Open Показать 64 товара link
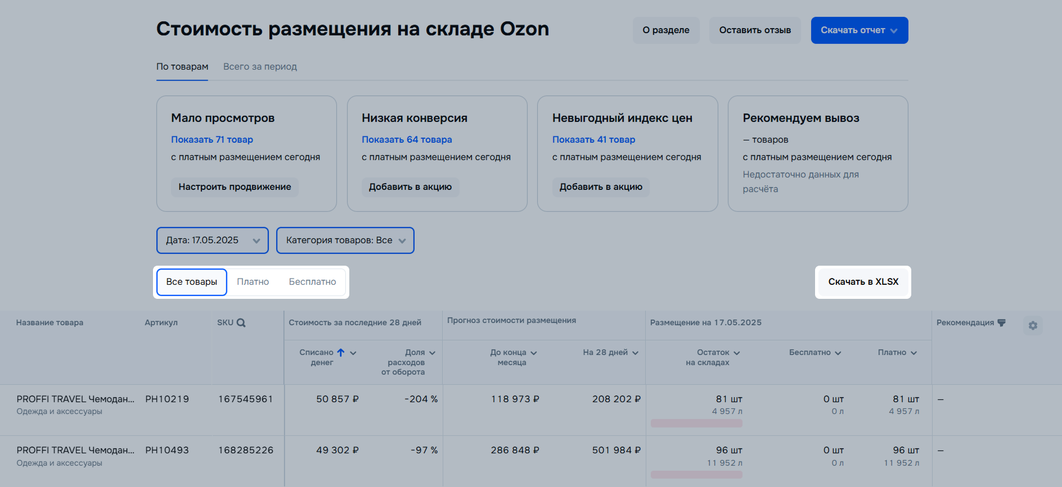 (x=407, y=139)
